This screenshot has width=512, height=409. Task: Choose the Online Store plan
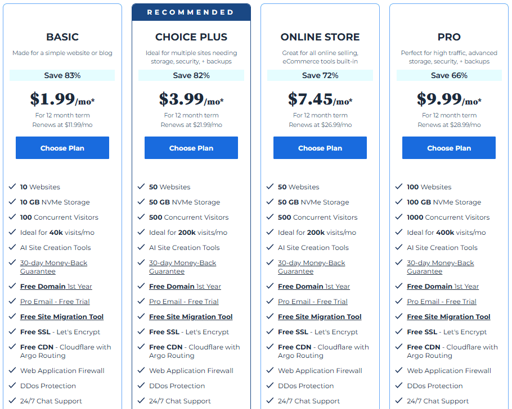click(320, 148)
